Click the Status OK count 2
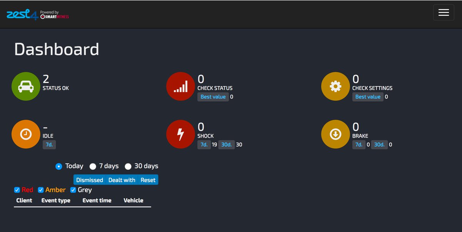The image size is (462, 232). point(46,79)
